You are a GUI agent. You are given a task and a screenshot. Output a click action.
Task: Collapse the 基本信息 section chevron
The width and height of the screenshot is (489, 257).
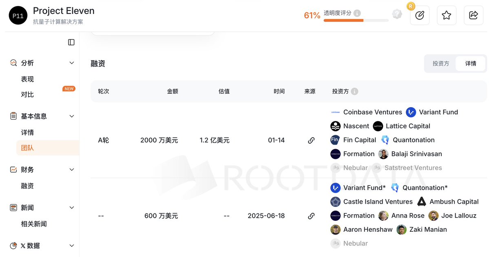pos(72,116)
